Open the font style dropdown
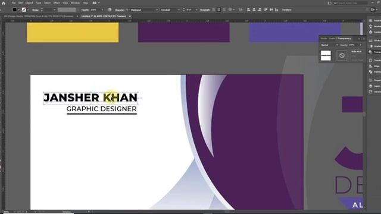381x214 pixels. tap(179, 10)
